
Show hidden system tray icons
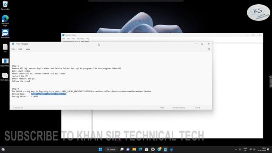click(x=236, y=149)
